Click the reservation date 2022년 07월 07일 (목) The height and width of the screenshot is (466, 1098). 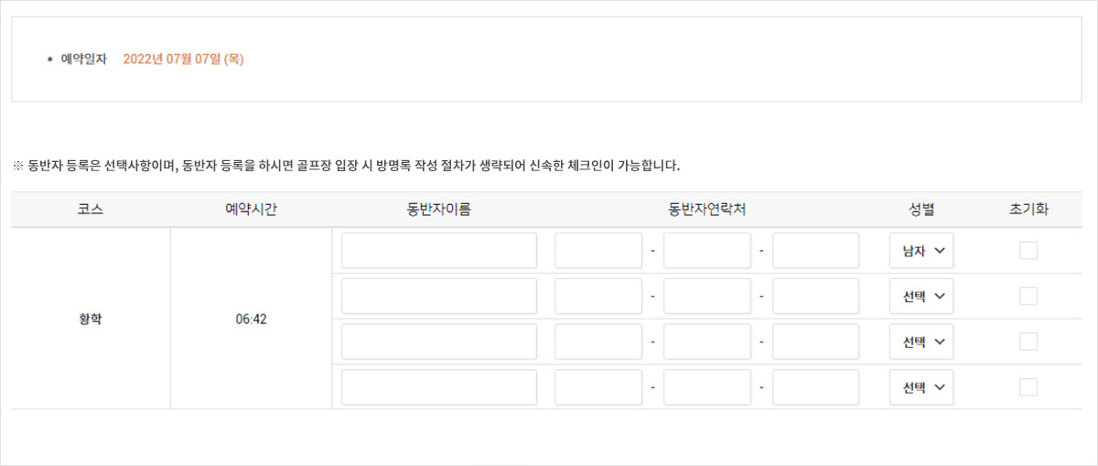tap(183, 60)
